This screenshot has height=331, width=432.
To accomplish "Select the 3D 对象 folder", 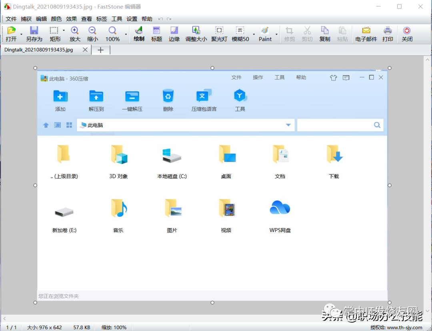I will pyautogui.click(x=118, y=162).
